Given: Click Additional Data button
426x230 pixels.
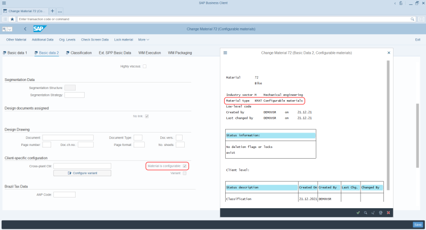Looking at the screenshot, I should (x=43, y=39).
